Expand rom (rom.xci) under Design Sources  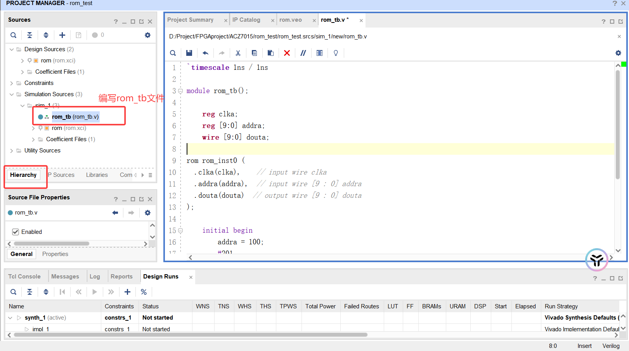(x=23, y=61)
